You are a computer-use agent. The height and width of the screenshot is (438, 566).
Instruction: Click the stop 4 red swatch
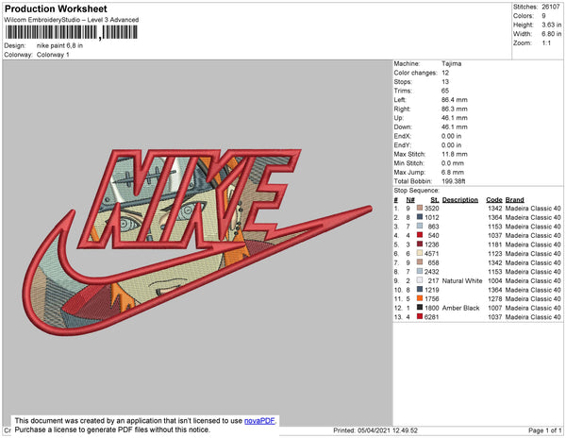pos(420,235)
